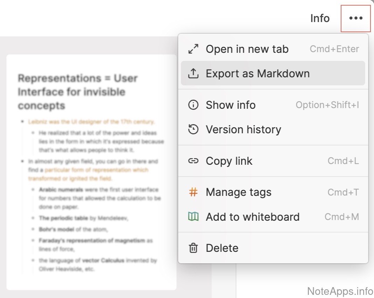This screenshot has width=374, height=298.
Task: Open the Info panel
Action: [x=320, y=18]
